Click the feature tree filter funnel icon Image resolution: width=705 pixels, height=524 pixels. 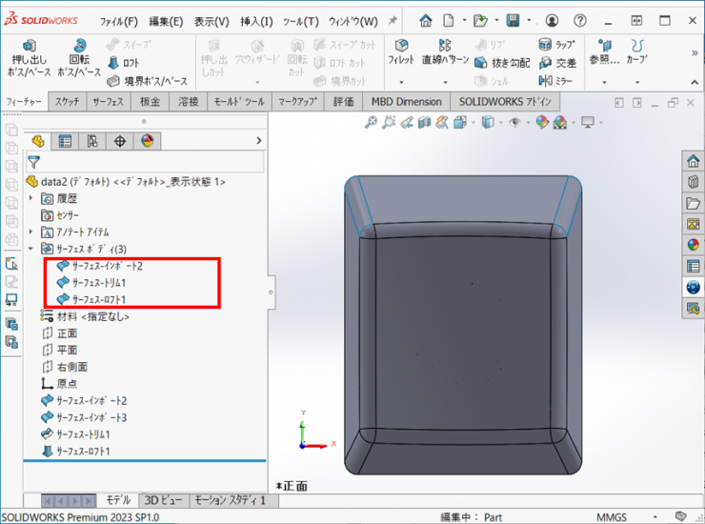coord(34,163)
